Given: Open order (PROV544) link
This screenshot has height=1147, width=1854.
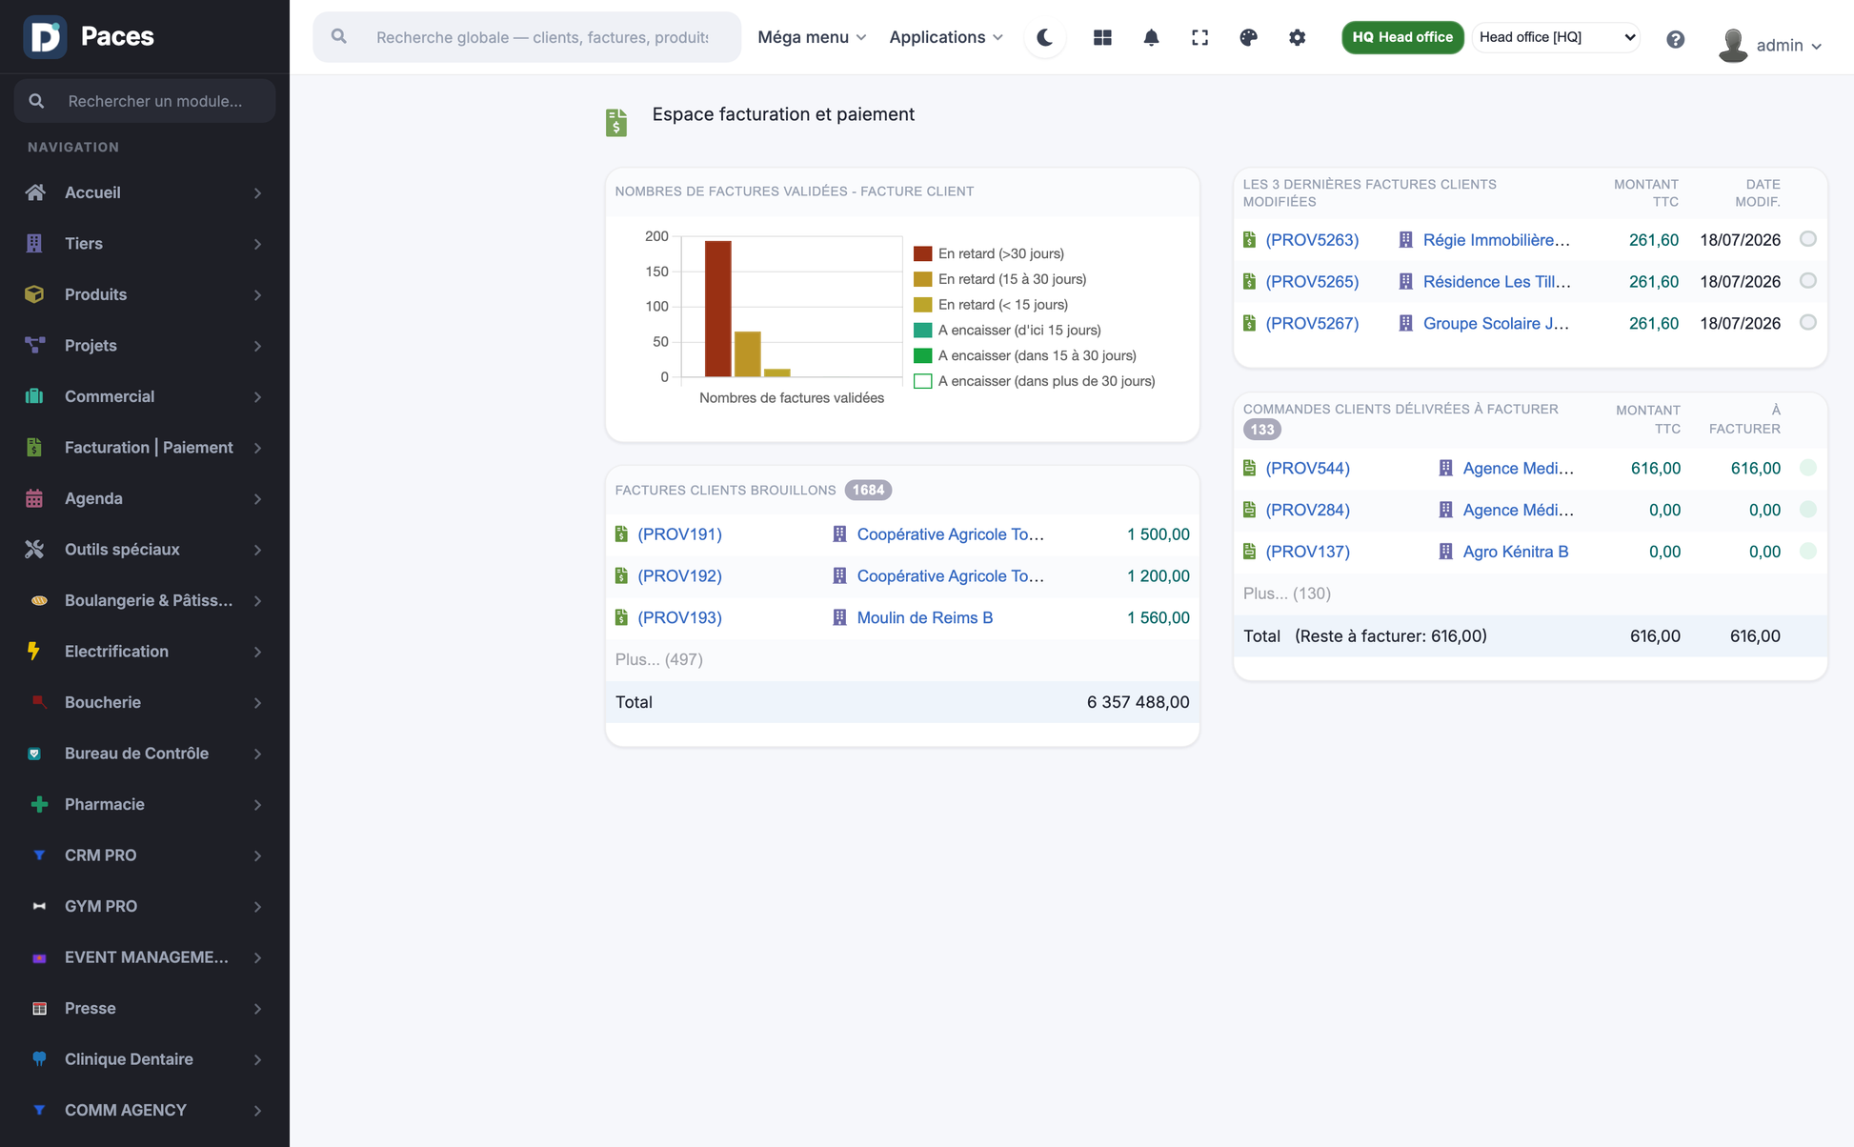Looking at the screenshot, I should [1307, 468].
